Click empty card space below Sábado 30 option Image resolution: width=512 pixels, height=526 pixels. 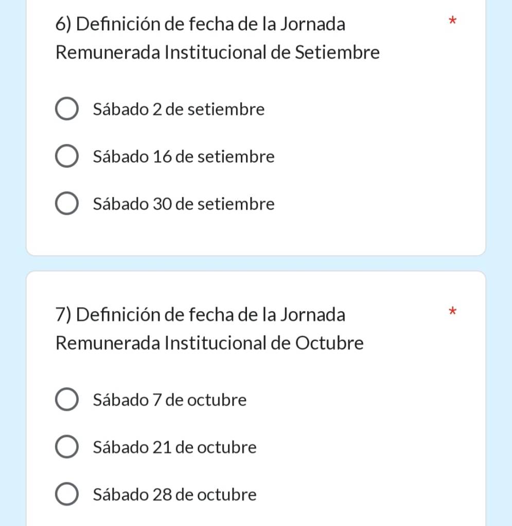pyautogui.click(x=256, y=235)
